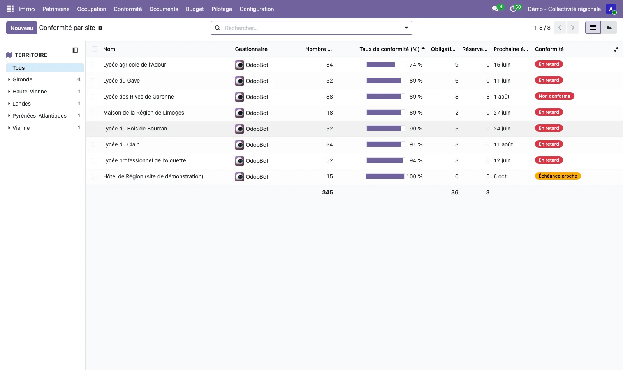Open the Pilotage menu
Screen dimensions: 623x370
222,9
